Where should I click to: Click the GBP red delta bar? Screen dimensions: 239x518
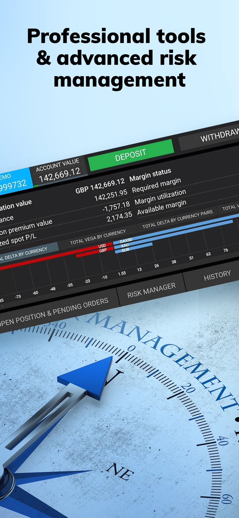(95, 253)
